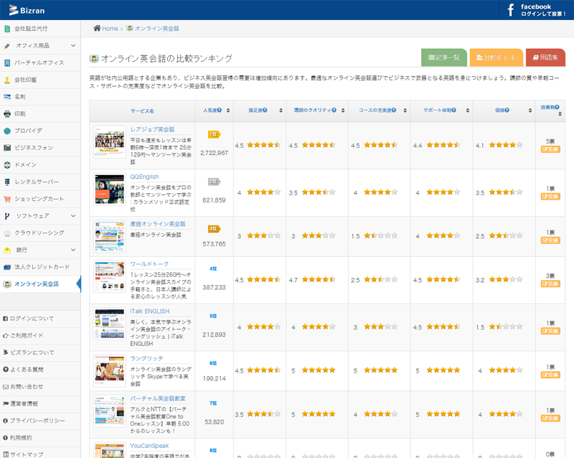Click the 名刺 card icon
Screen dimensions: 574x458
click(x=7, y=97)
